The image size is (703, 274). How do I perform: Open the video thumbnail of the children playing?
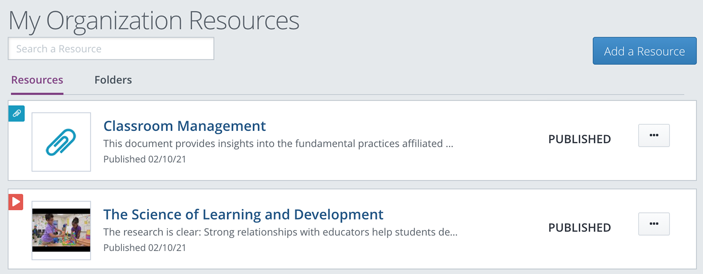click(61, 230)
